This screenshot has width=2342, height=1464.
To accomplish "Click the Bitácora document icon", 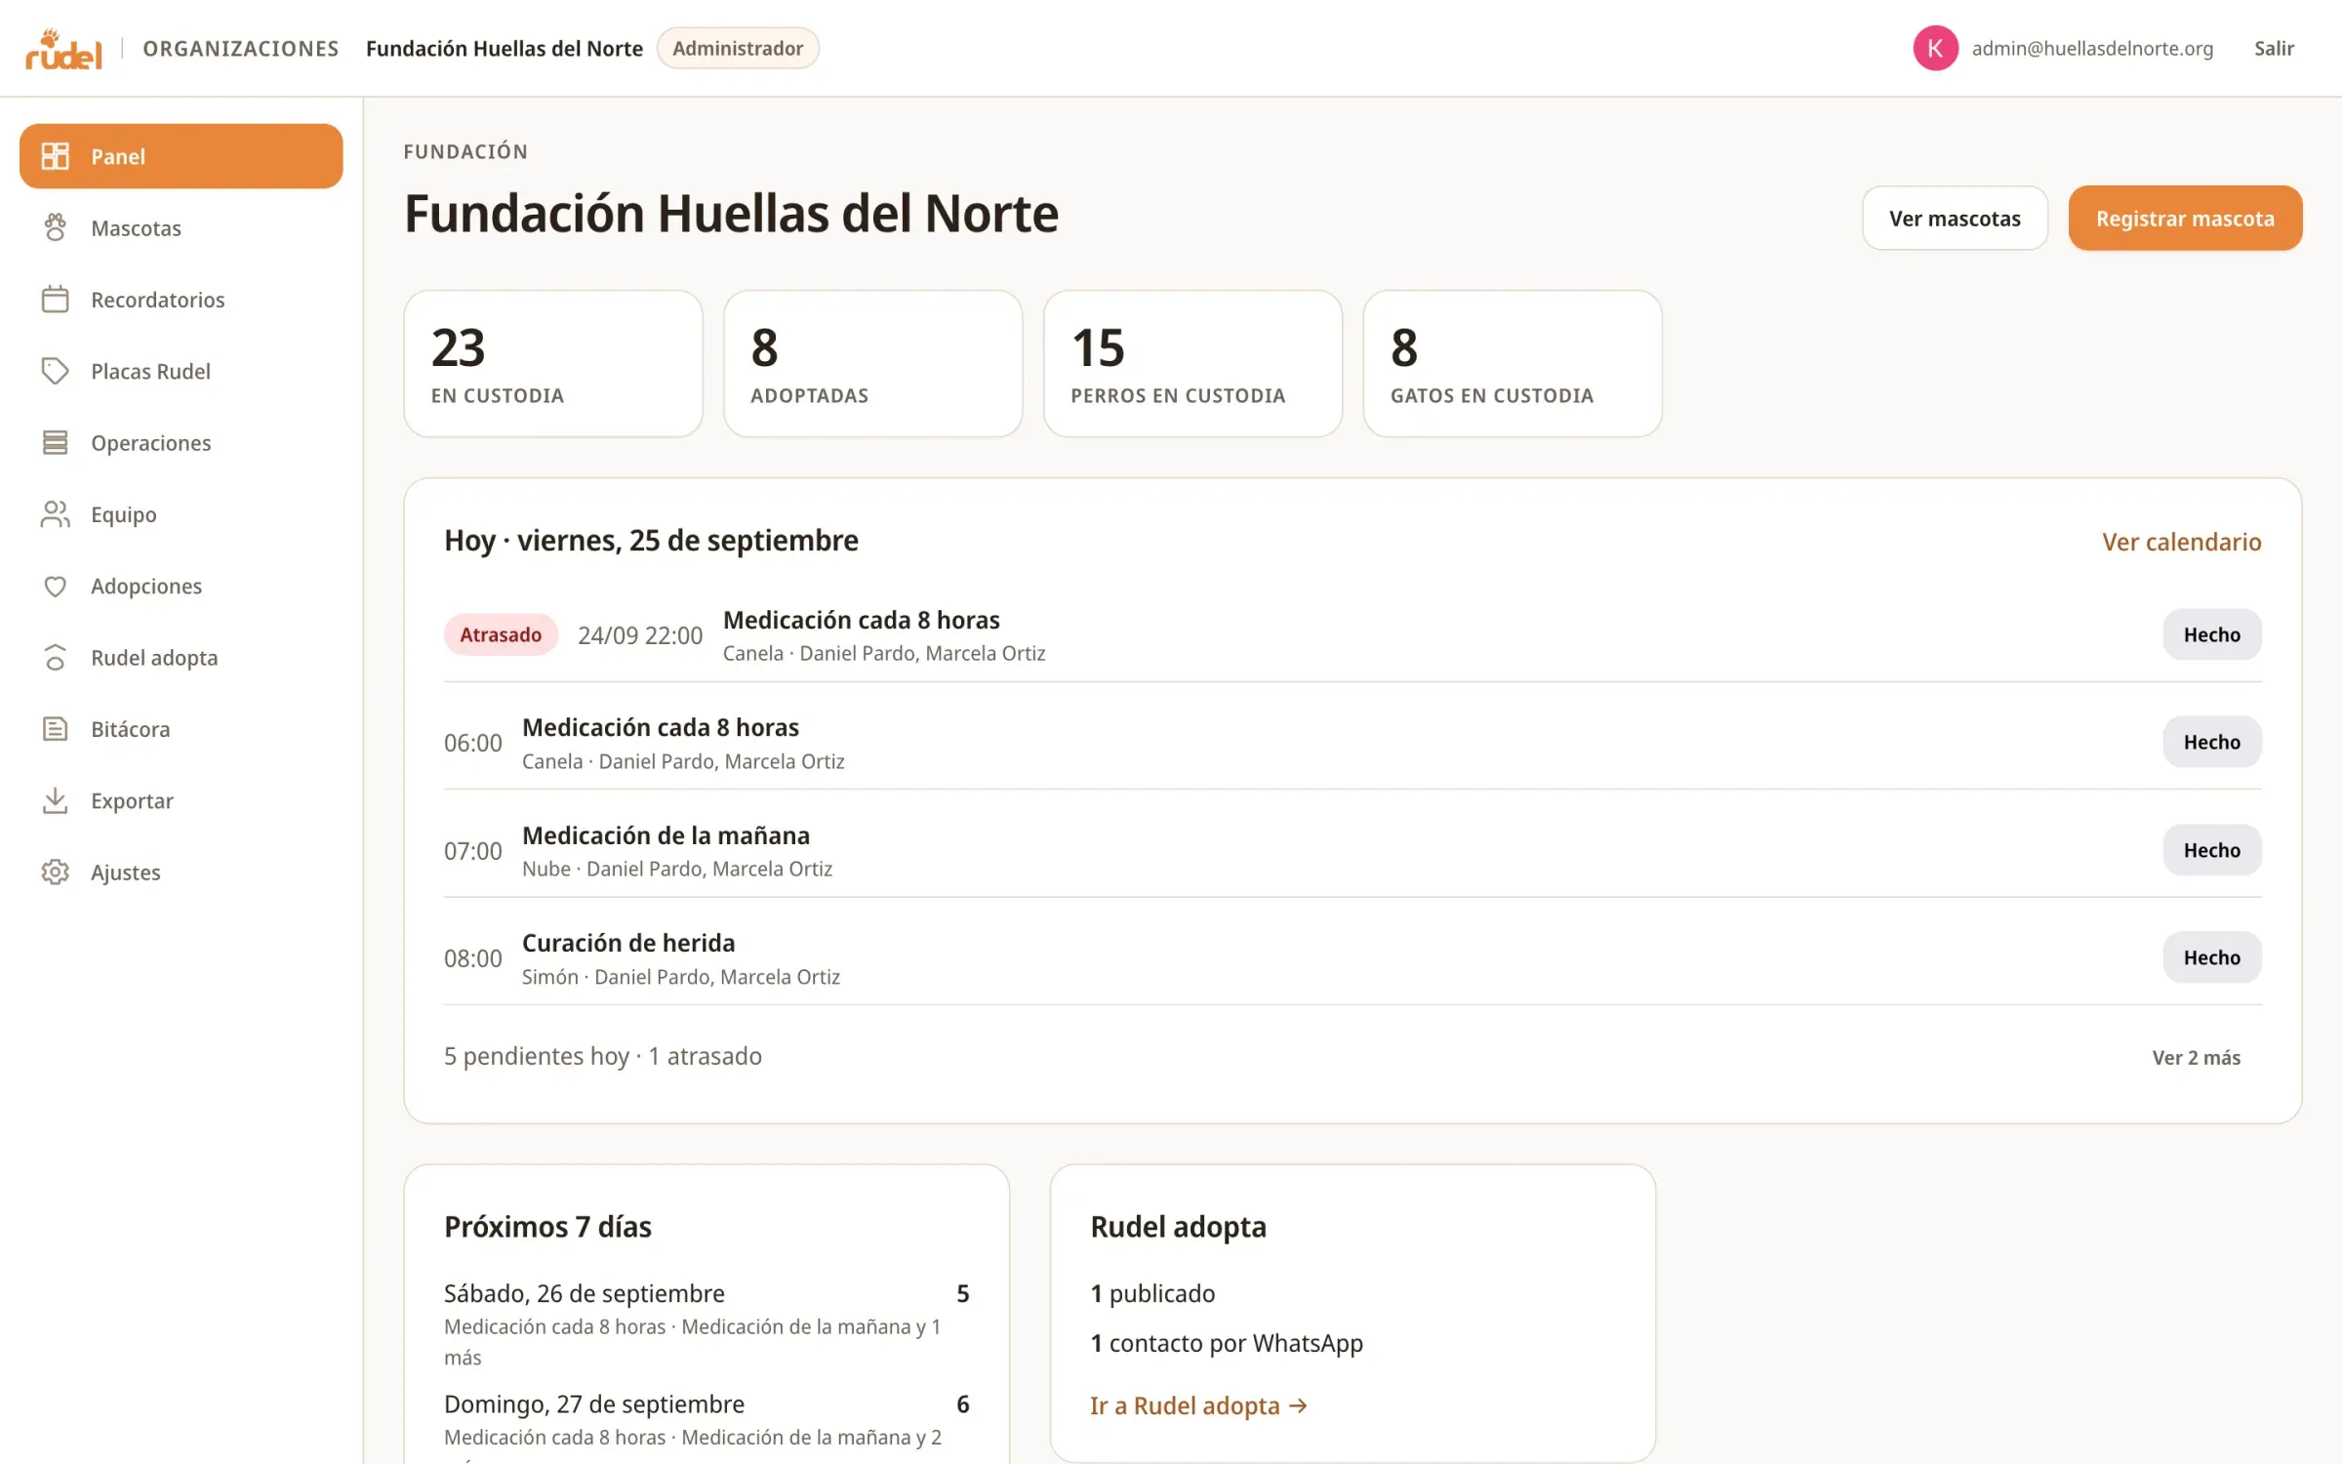I will point(56,729).
